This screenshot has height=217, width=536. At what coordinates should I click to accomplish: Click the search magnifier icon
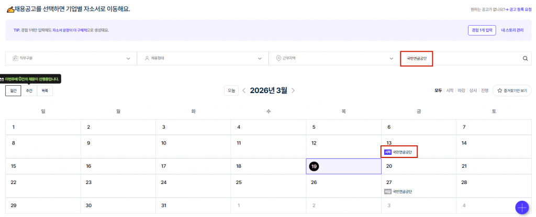(x=525, y=59)
